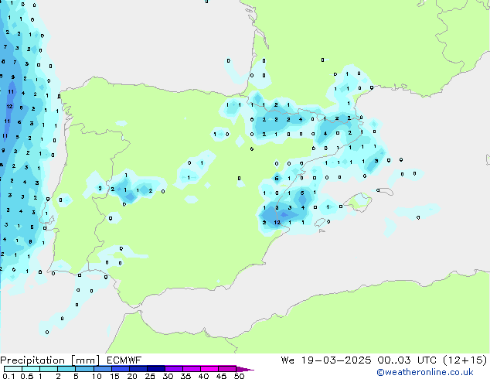Click the '45' legend scale label
This screenshot has height=379, width=490.
point(221,376)
